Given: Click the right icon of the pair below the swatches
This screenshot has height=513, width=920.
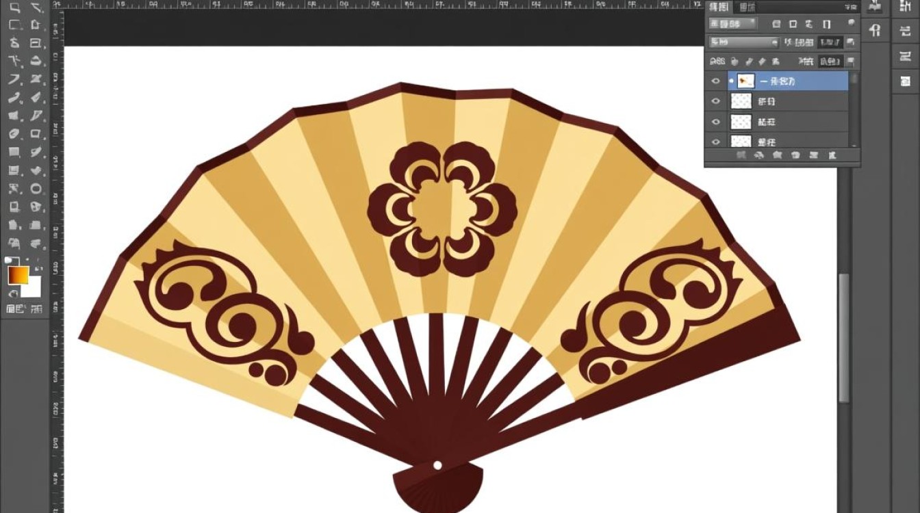Looking at the screenshot, I should (36, 310).
